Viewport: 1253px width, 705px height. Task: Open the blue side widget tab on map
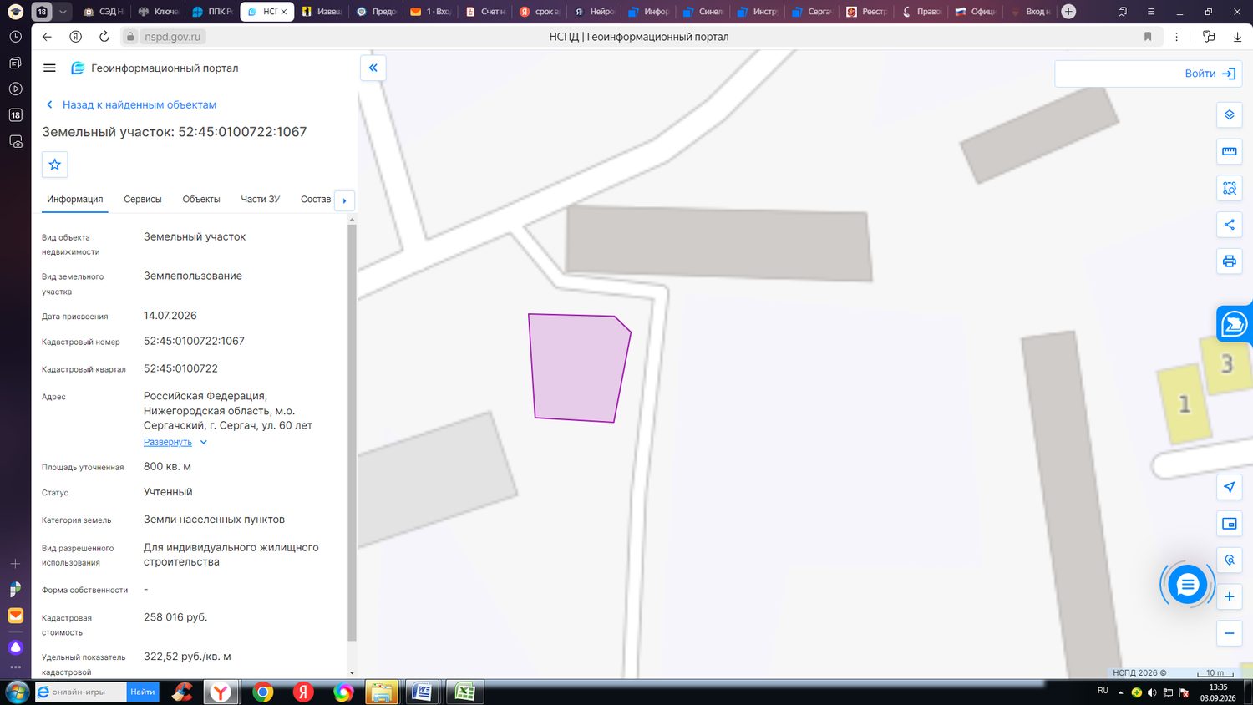point(1235,324)
